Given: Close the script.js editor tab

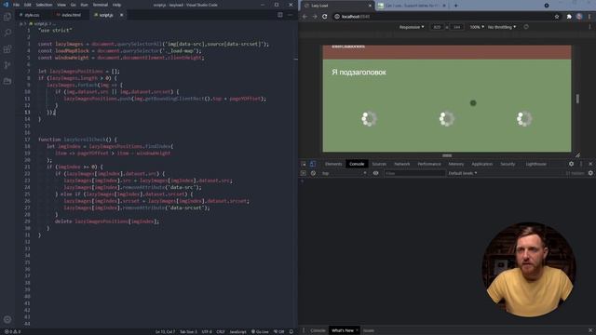Looking at the screenshot, I should point(121,15).
